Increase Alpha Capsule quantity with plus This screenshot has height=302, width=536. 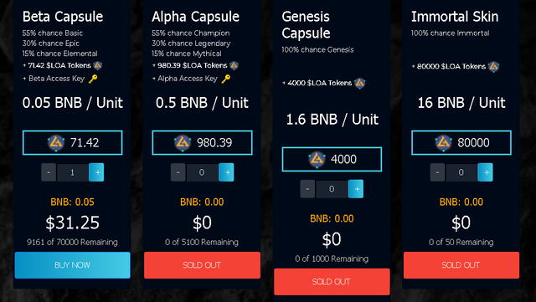click(226, 172)
